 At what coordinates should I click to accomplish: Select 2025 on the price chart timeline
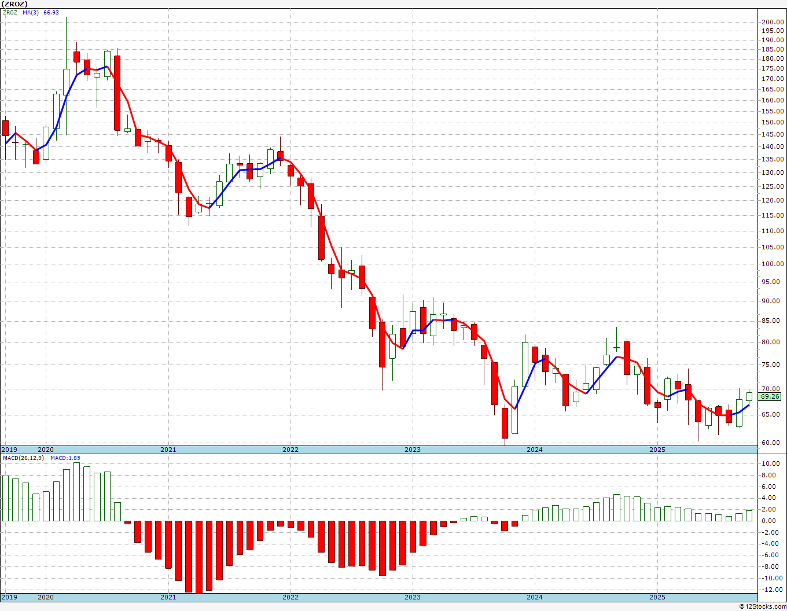(657, 450)
